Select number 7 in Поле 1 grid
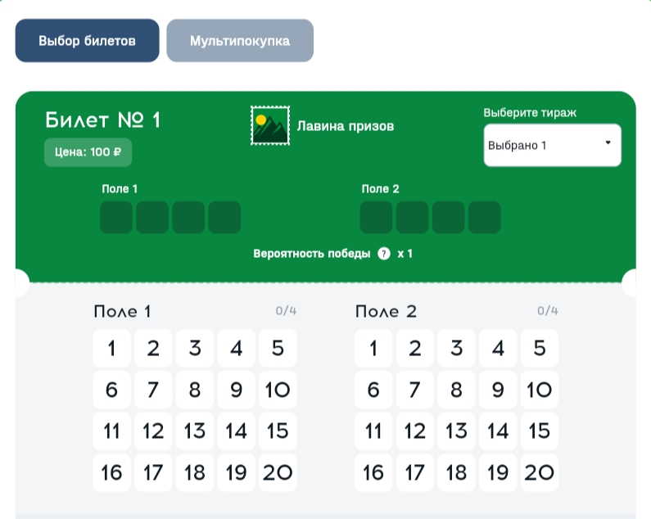Viewport: 651px width, 519px height. (x=153, y=390)
